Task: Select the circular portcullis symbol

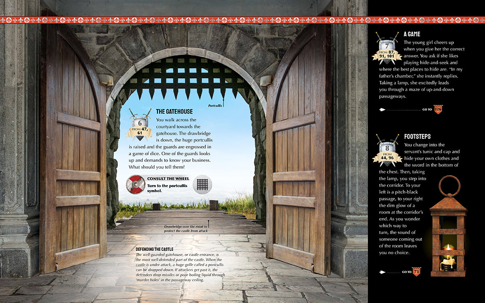Action: (x=203, y=184)
